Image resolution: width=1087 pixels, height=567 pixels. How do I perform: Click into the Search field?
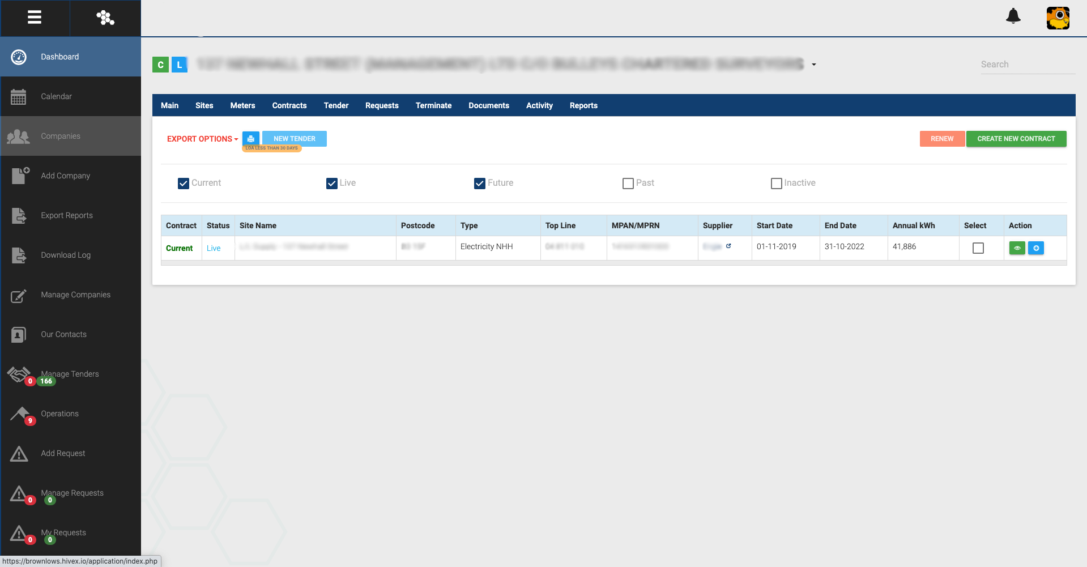1026,65
